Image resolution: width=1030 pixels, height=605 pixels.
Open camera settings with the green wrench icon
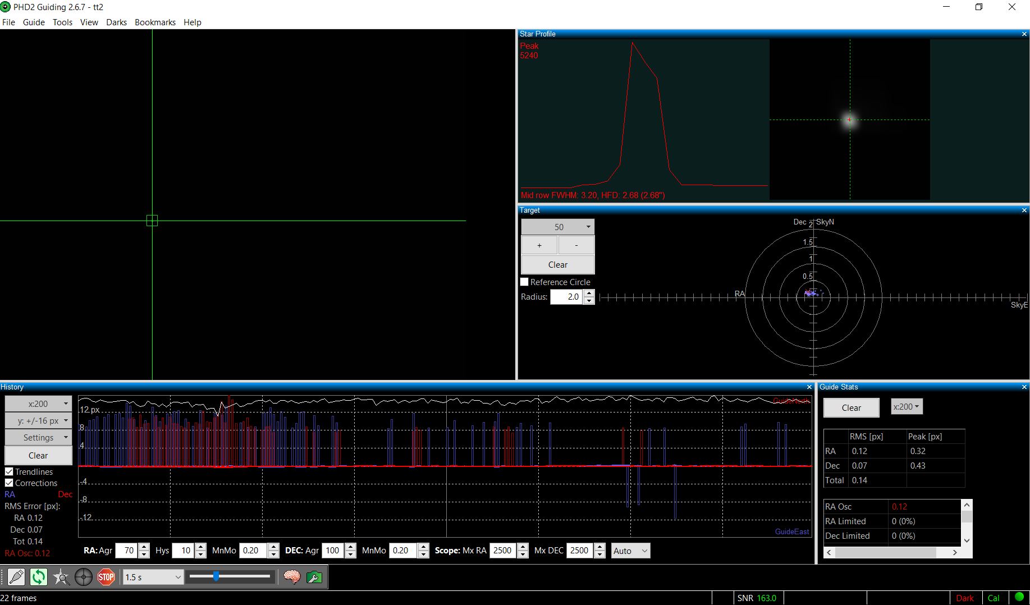314,577
